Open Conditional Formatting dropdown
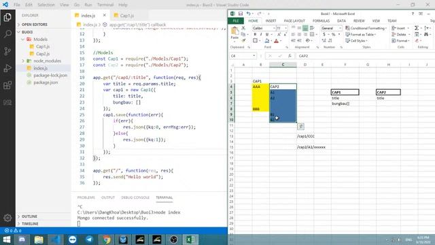Screen dimensions: 435x245 366,29
